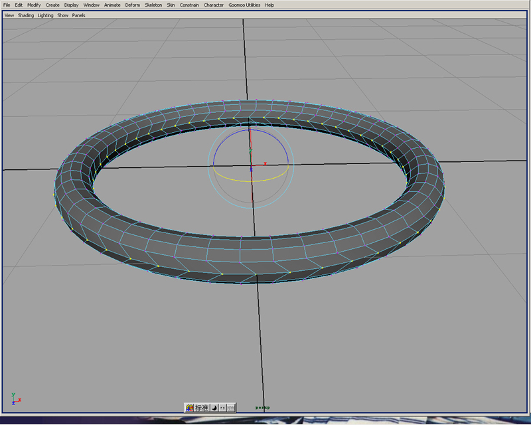Open the Animate menu

coord(112,5)
